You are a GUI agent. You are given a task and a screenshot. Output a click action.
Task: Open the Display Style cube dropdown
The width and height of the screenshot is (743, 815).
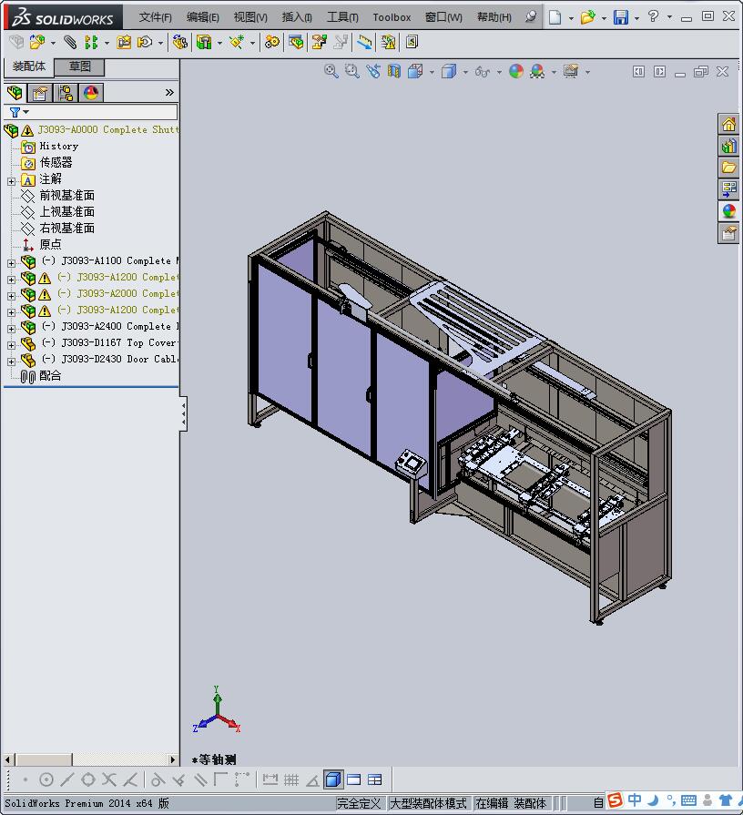pyautogui.click(x=465, y=72)
